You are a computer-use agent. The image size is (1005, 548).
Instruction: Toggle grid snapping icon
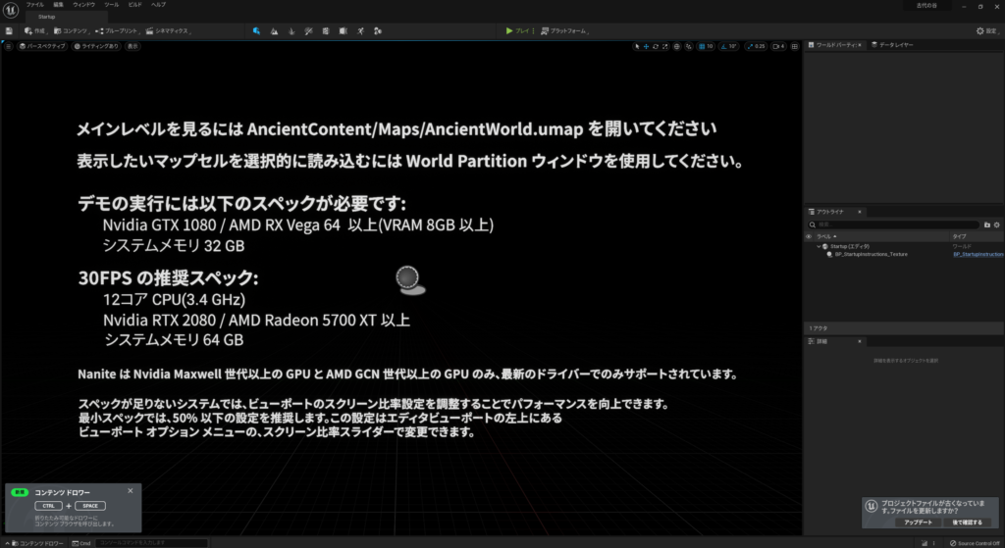pyautogui.click(x=702, y=46)
